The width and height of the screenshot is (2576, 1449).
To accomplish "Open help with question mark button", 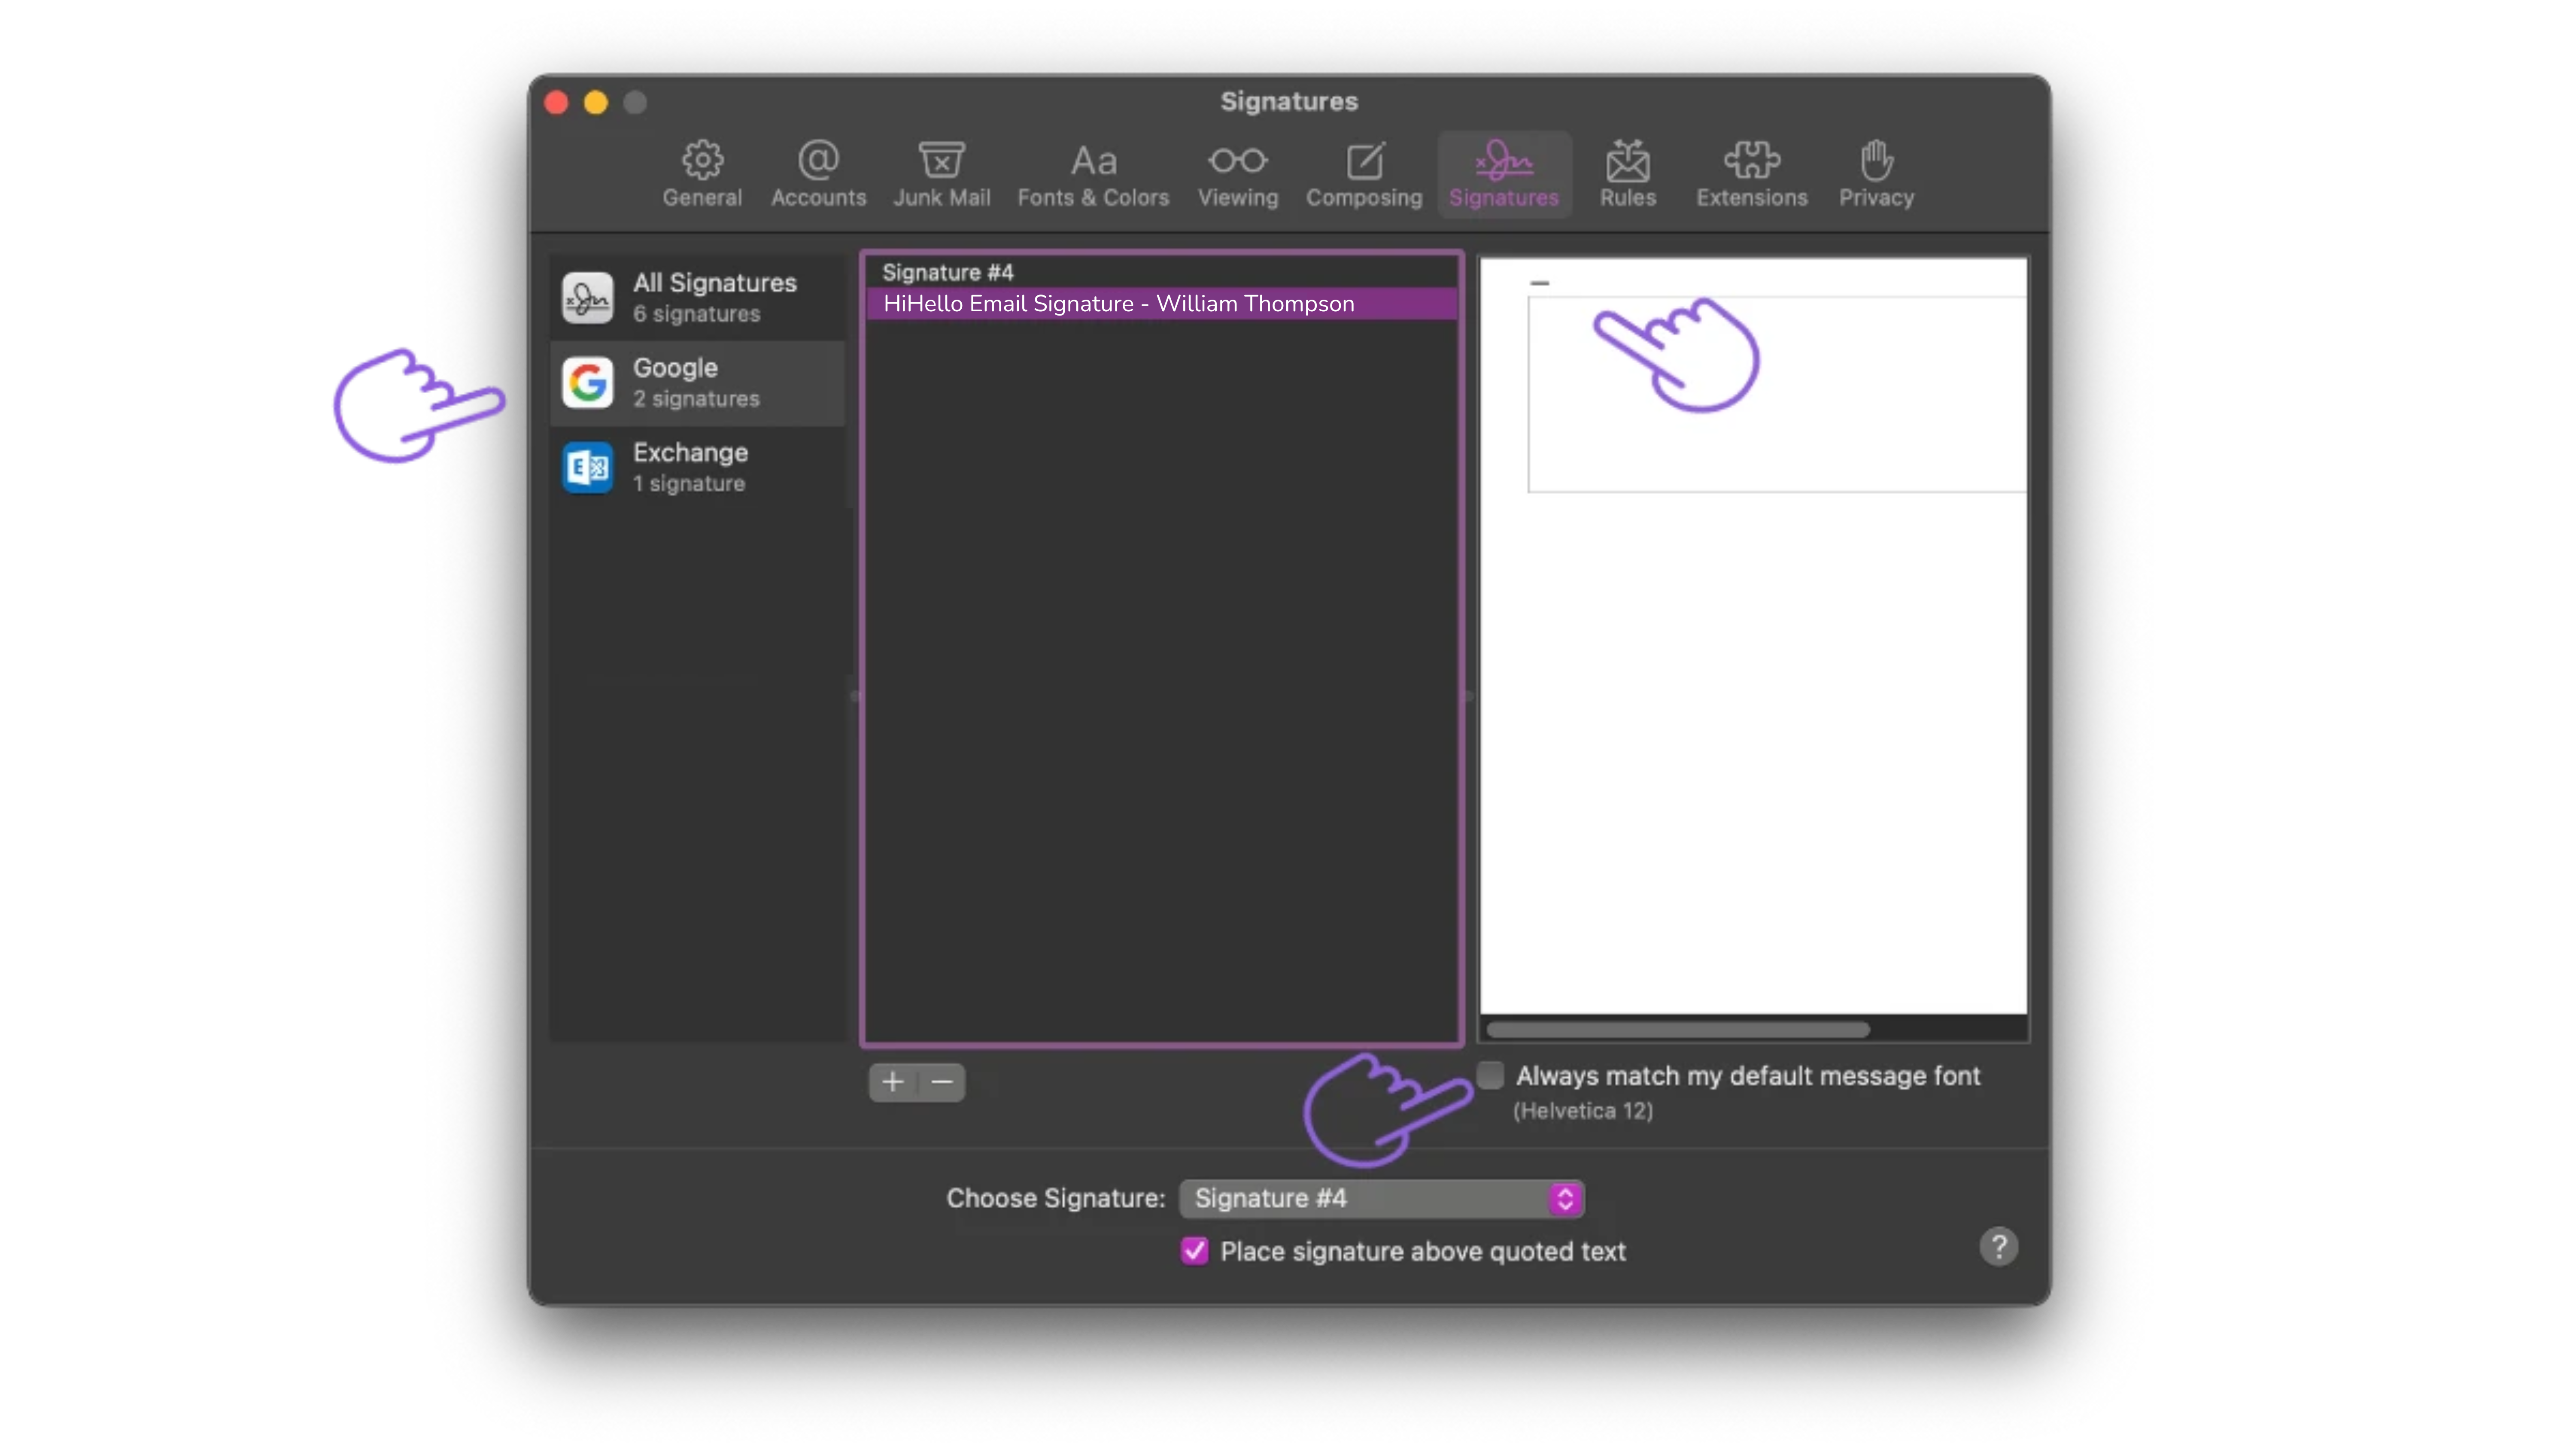I will tap(1998, 1247).
